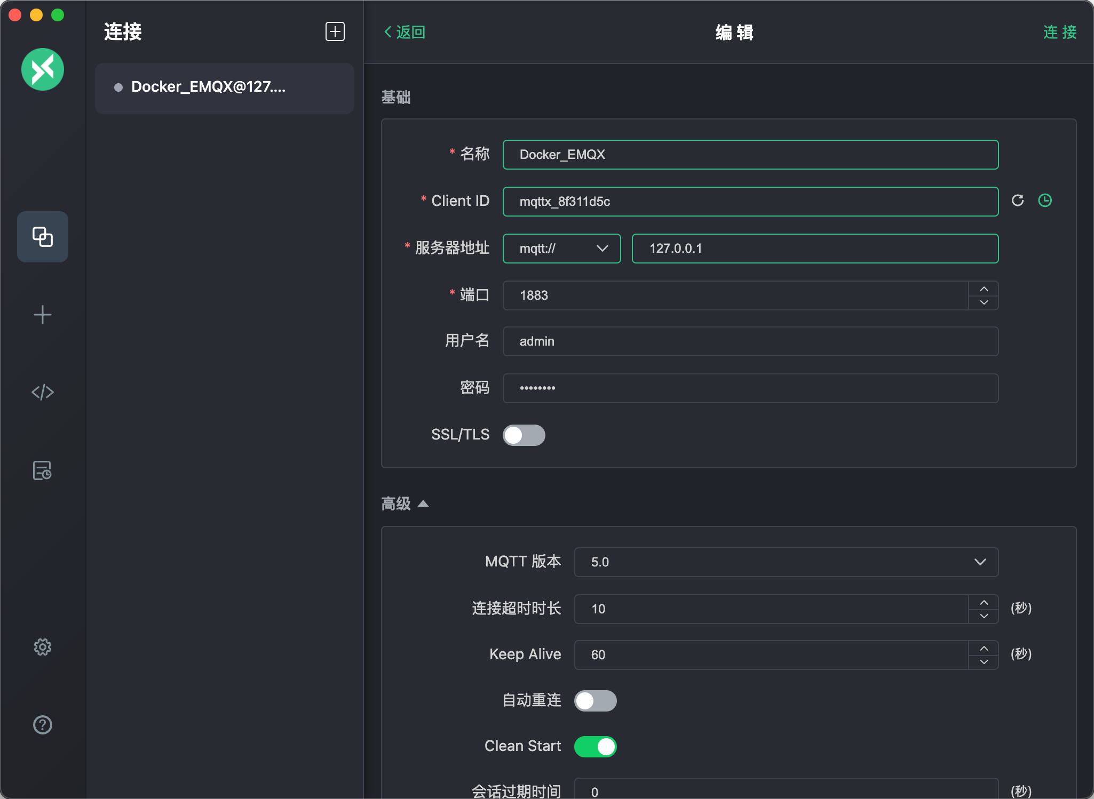Open the mqtt:// protocol dropdown
This screenshot has width=1094, height=799.
click(x=562, y=249)
